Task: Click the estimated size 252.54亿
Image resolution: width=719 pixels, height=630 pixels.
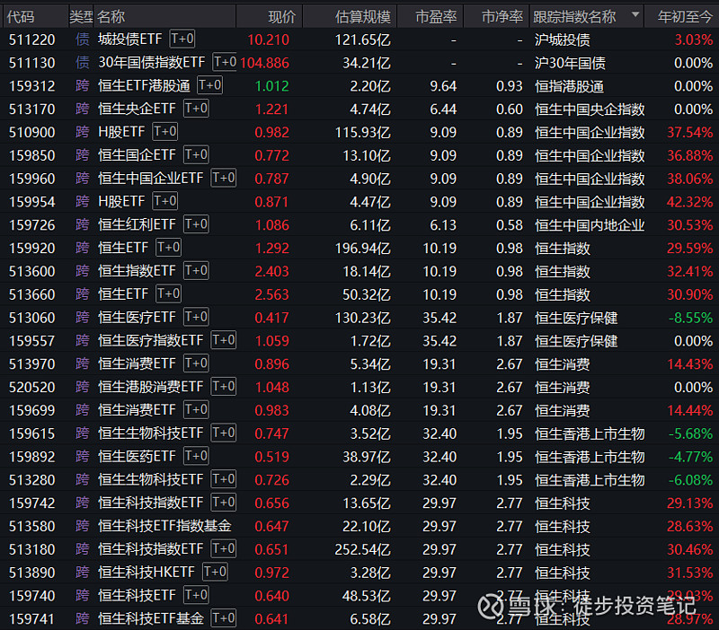Action: pyautogui.click(x=363, y=549)
